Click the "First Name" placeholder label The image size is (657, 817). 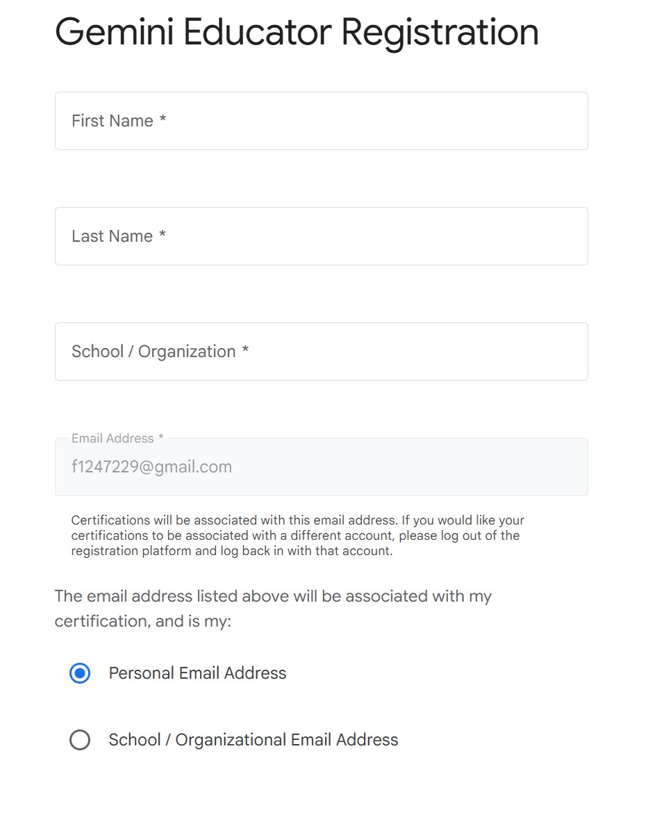point(112,121)
